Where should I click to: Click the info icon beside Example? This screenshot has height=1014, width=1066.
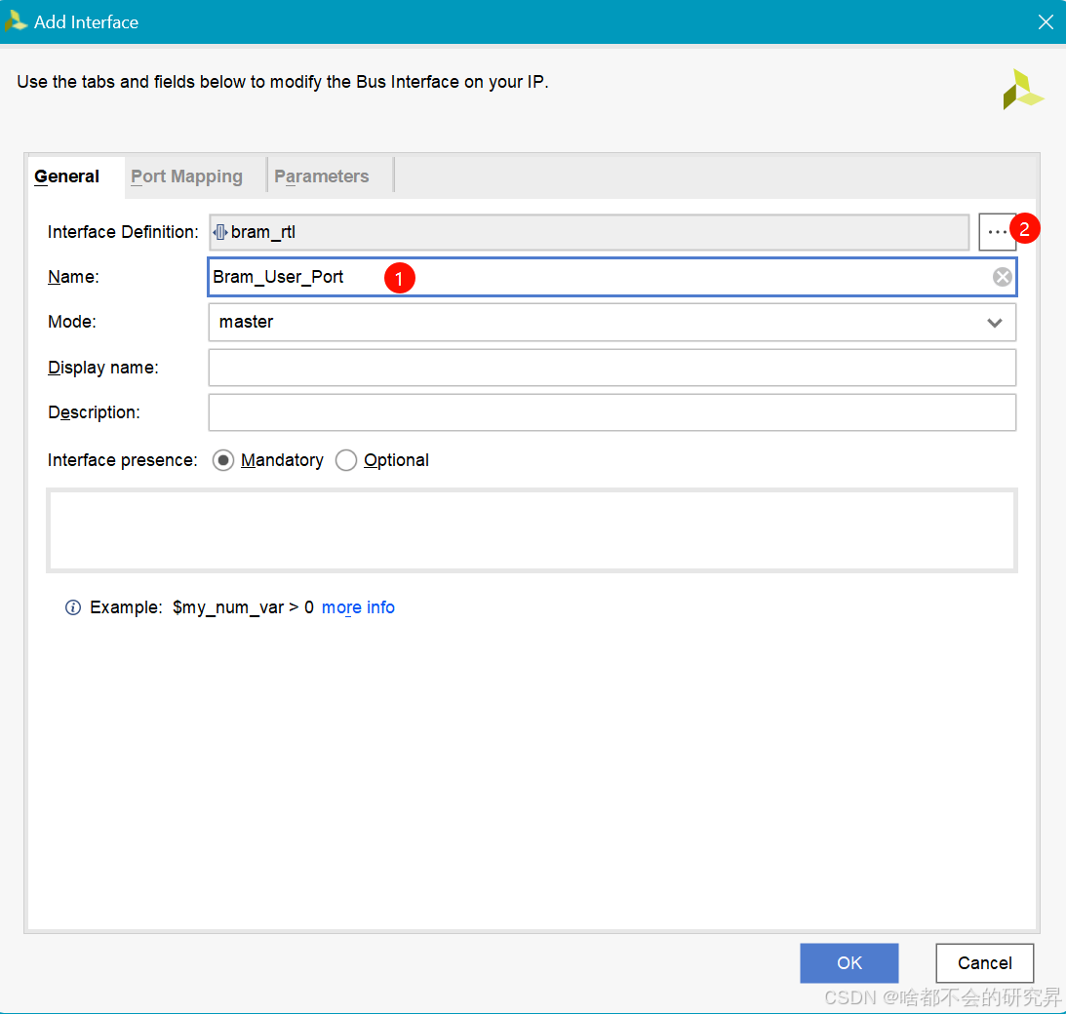tap(73, 606)
